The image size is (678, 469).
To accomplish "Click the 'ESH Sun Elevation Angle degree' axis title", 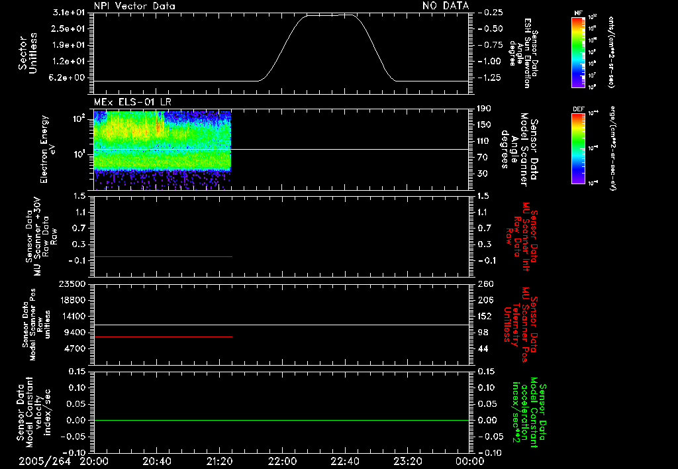I will tap(523, 53).
